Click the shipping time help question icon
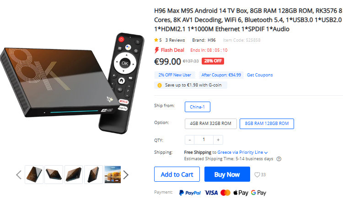Image resolution: width=343 pixels, height=200 pixels. coord(279,159)
